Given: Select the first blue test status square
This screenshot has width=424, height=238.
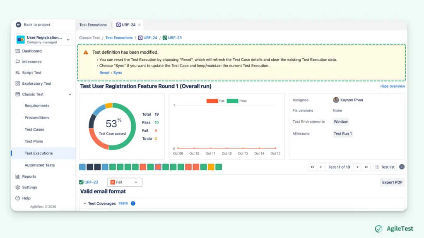Looking at the screenshot, I should pyautogui.click(x=82, y=167).
